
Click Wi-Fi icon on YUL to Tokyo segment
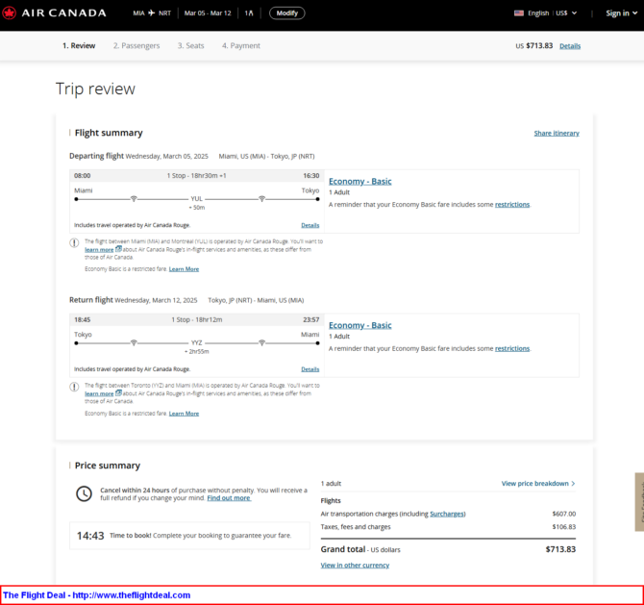click(261, 199)
